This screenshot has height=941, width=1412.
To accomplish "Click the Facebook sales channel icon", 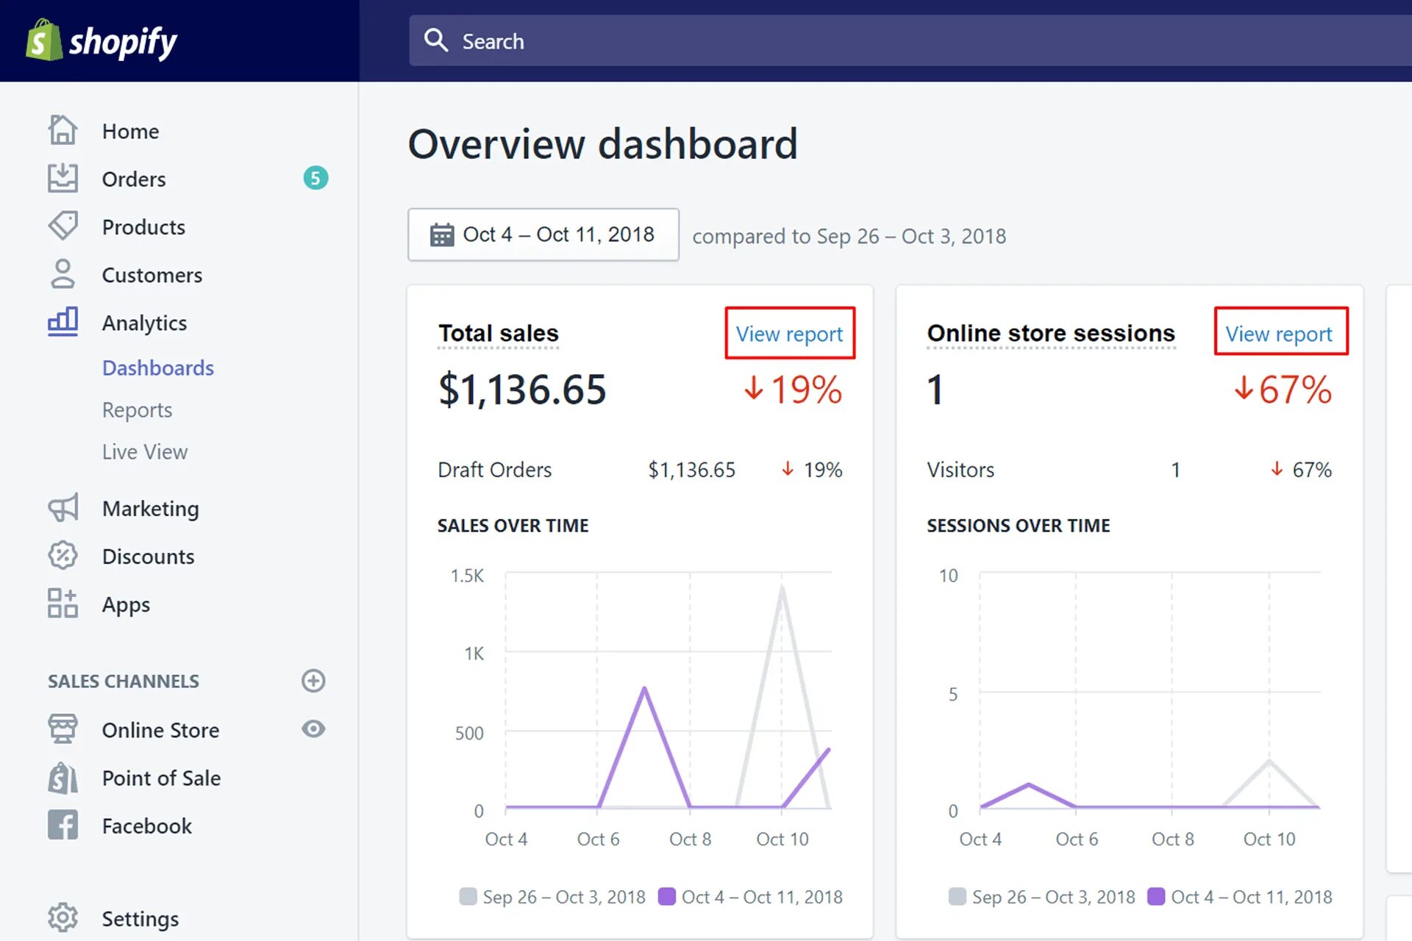I will click(63, 825).
